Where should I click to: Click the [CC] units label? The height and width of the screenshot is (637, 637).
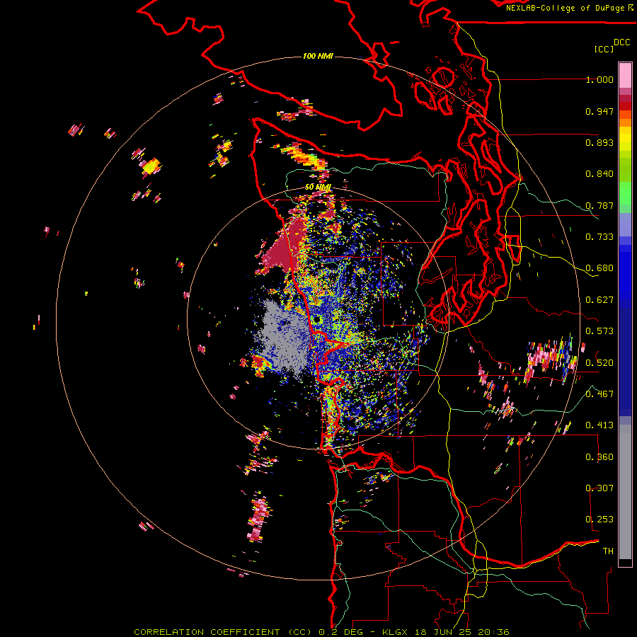604,49
